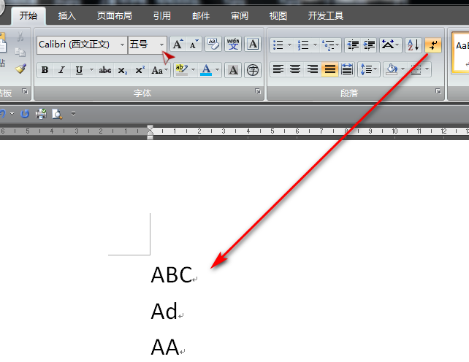The width and height of the screenshot is (469, 362).
Task: Quick print the document
Action: pos(42,114)
